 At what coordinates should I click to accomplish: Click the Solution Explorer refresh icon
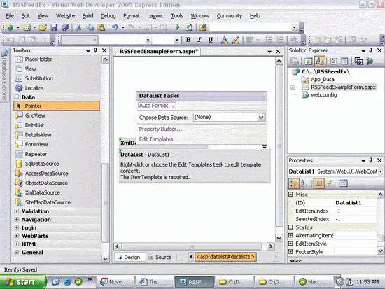point(308,61)
